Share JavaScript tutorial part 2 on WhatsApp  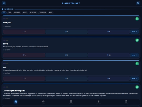tap(137, 87)
